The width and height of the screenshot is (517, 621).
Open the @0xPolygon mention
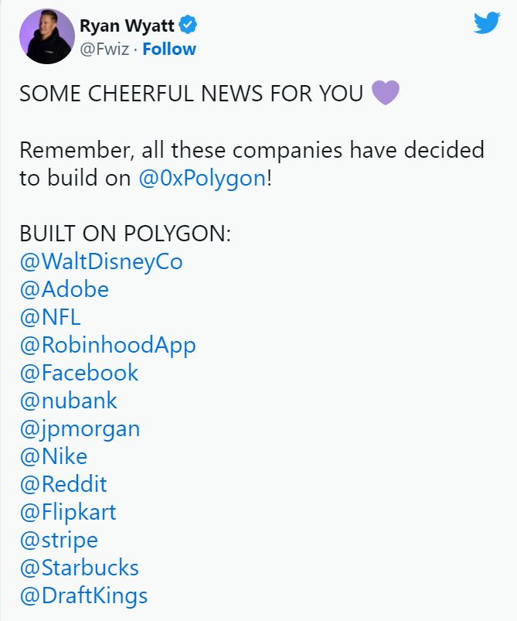(x=202, y=177)
